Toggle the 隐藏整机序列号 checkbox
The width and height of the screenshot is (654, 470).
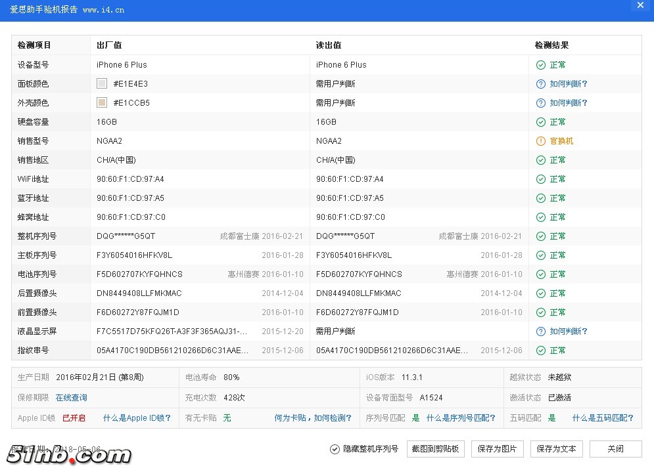335,449
